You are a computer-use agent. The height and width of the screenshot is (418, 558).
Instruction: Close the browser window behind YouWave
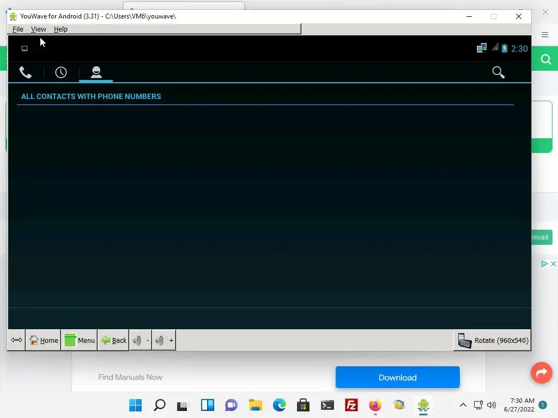point(545,12)
